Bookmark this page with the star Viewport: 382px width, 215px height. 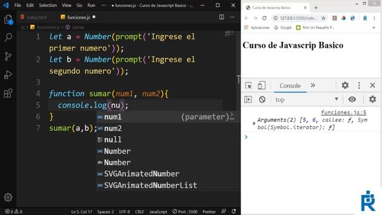tap(324, 18)
